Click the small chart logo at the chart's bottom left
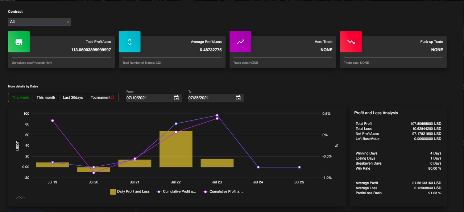 click(20, 197)
